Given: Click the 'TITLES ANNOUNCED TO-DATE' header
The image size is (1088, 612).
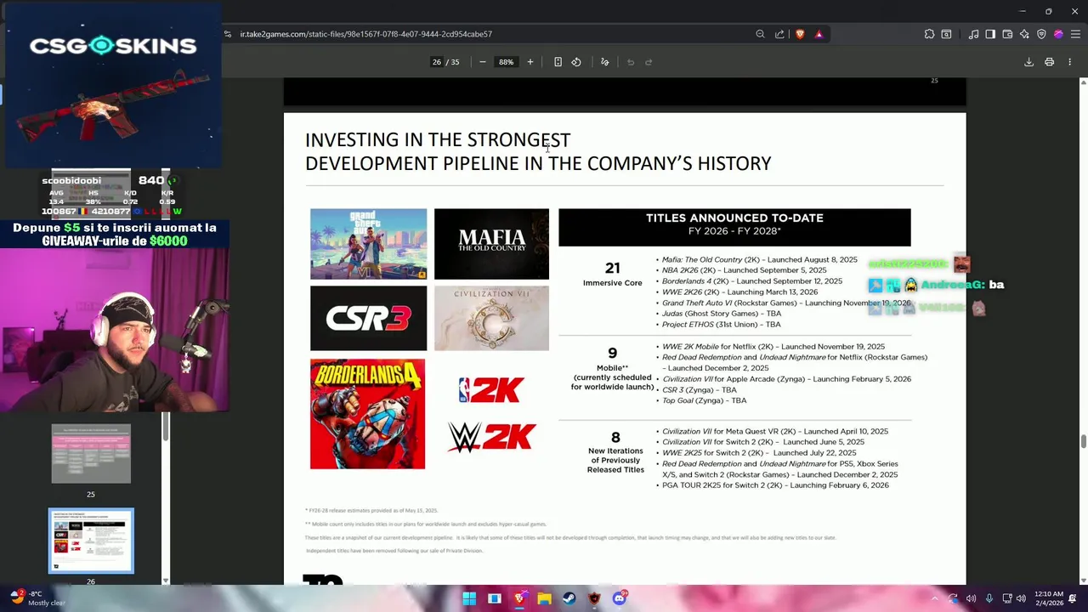Looking at the screenshot, I should [x=734, y=218].
